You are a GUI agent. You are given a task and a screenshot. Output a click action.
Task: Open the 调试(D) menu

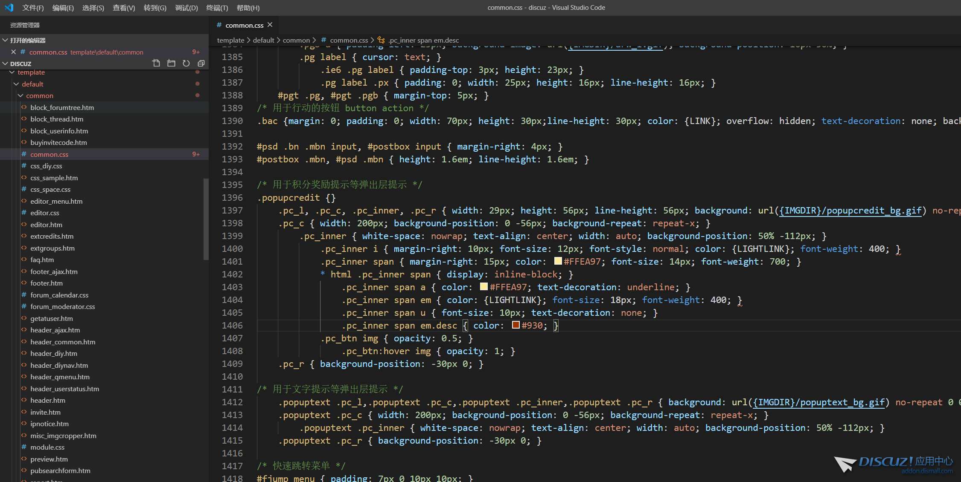(x=186, y=8)
